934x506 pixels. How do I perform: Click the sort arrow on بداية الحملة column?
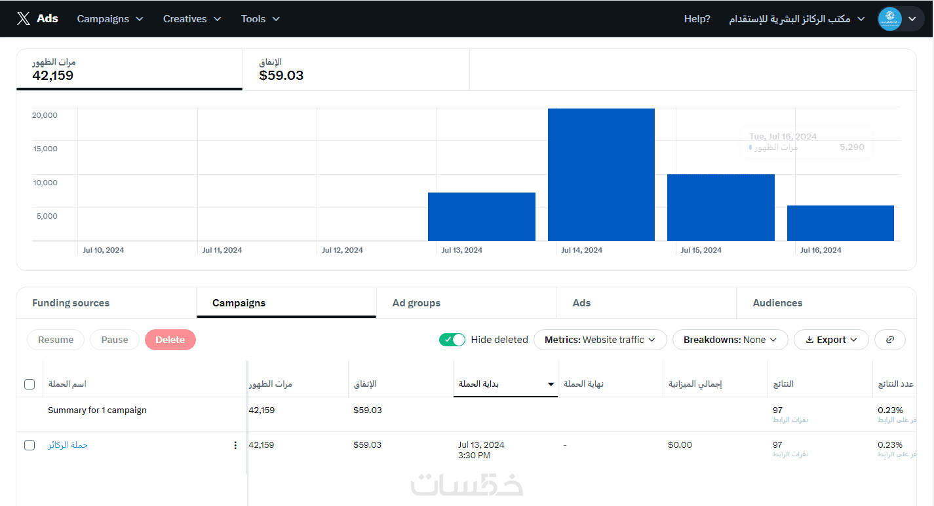click(551, 384)
